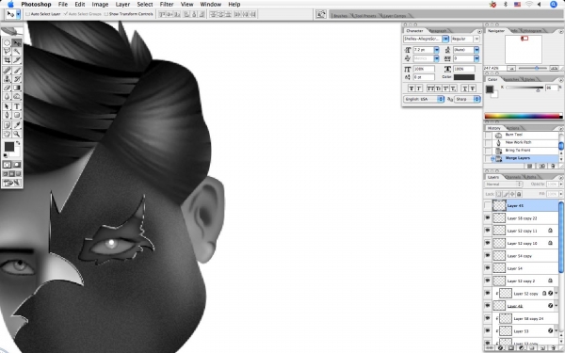Image resolution: width=565 pixels, height=353 pixels.
Task: Select the Burn tool in toolbox
Action: click(17, 96)
